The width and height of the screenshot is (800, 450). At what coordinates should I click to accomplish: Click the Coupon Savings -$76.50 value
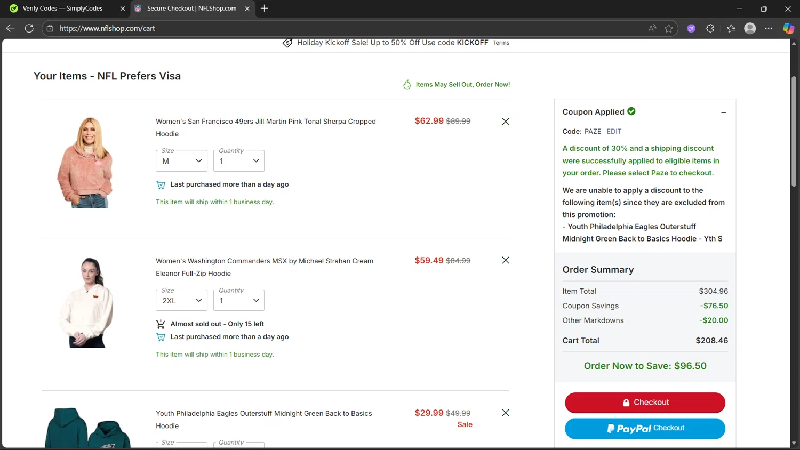coord(714,306)
